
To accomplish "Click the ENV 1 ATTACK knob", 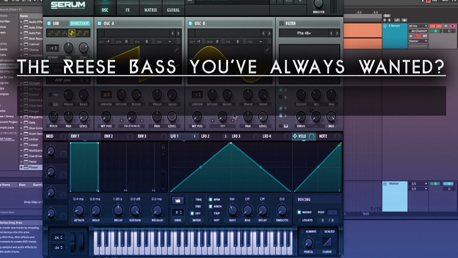I will (x=79, y=210).
